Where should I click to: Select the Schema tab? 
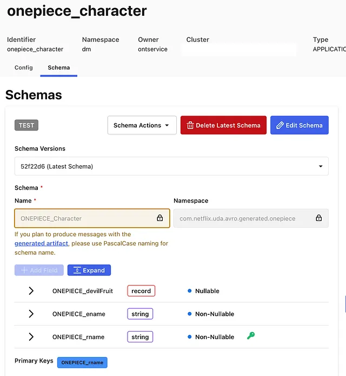(x=58, y=68)
